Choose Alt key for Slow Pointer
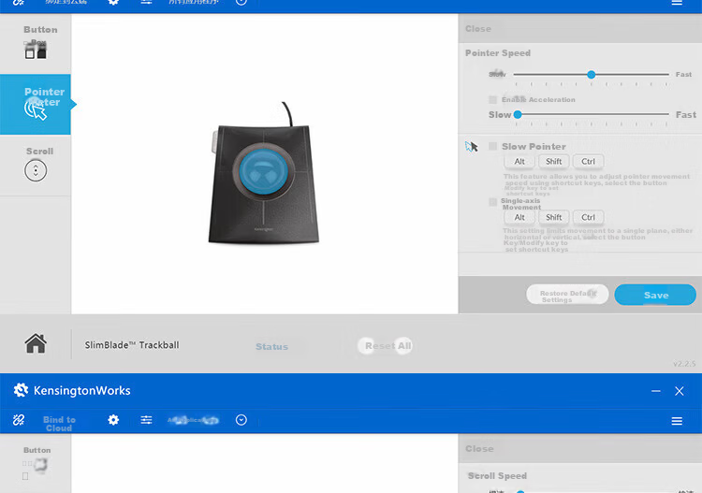Screen dimensions: 702x493 [x=519, y=162]
